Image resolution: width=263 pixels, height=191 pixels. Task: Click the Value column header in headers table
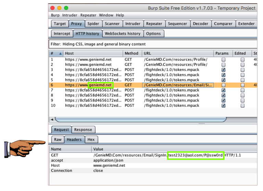click(174, 149)
